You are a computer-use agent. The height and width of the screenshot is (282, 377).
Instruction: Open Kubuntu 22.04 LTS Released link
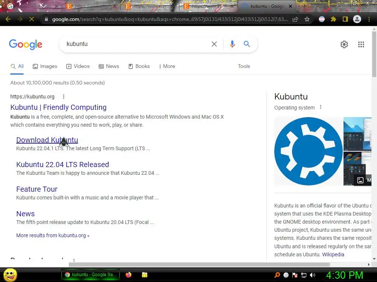[63, 164]
